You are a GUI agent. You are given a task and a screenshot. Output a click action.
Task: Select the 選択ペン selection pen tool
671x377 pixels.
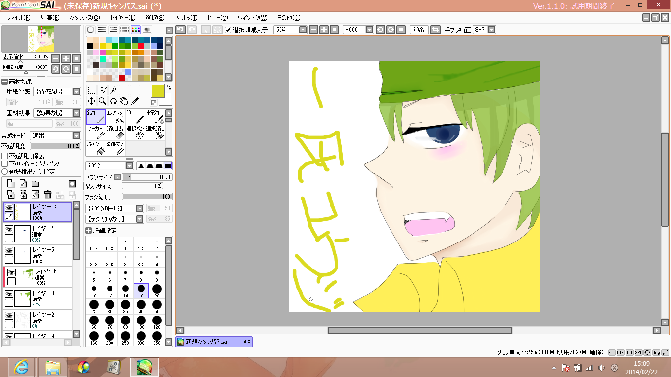135,133
